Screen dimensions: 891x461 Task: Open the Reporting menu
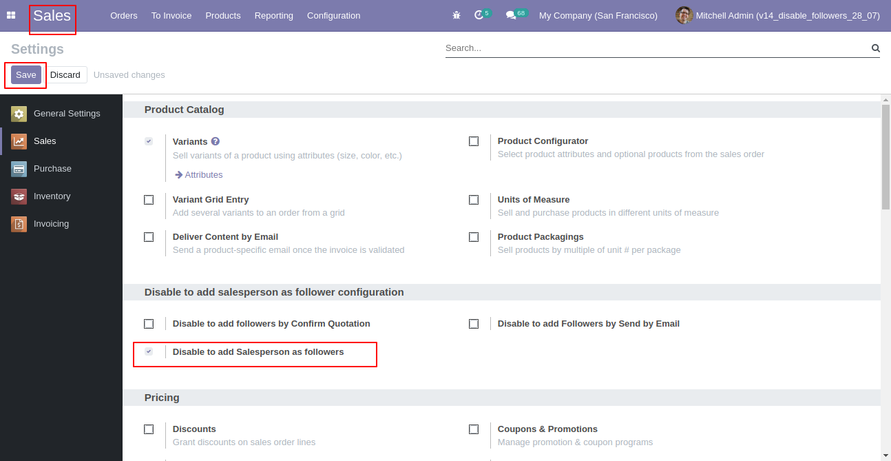(274, 15)
